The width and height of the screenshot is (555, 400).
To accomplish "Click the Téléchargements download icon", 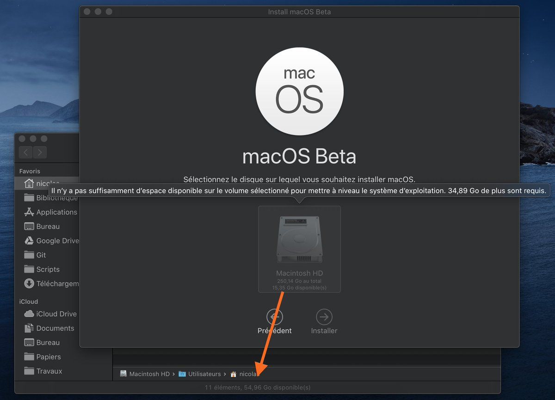I will pyautogui.click(x=29, y=284).
